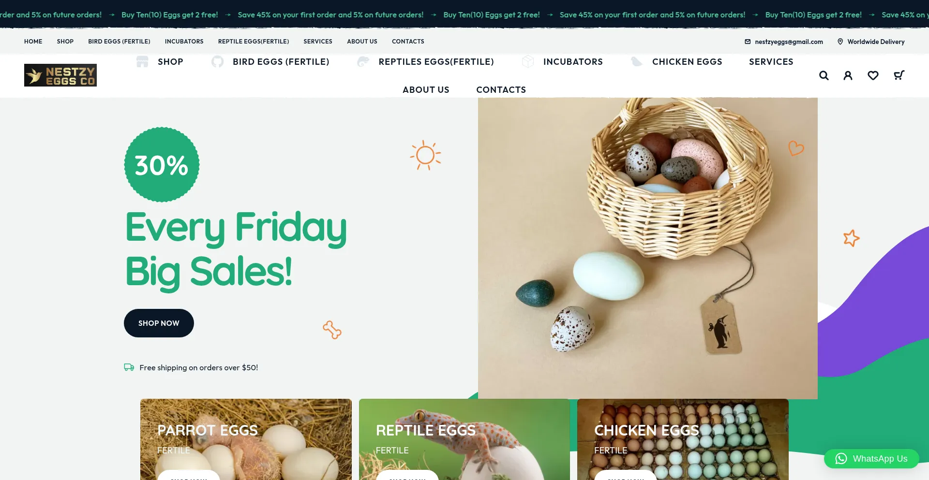View wishlist via heart icon
The image size is (929, 480).
coord(873,75)
